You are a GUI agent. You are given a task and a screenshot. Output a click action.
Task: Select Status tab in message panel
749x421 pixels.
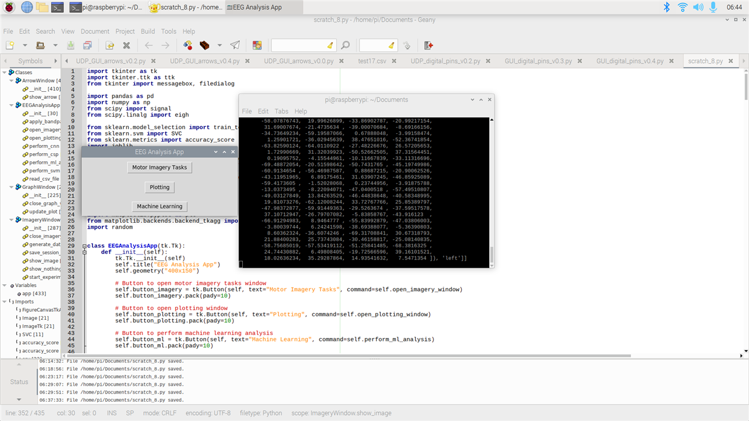pyautogui.click(x=19, y=382)
